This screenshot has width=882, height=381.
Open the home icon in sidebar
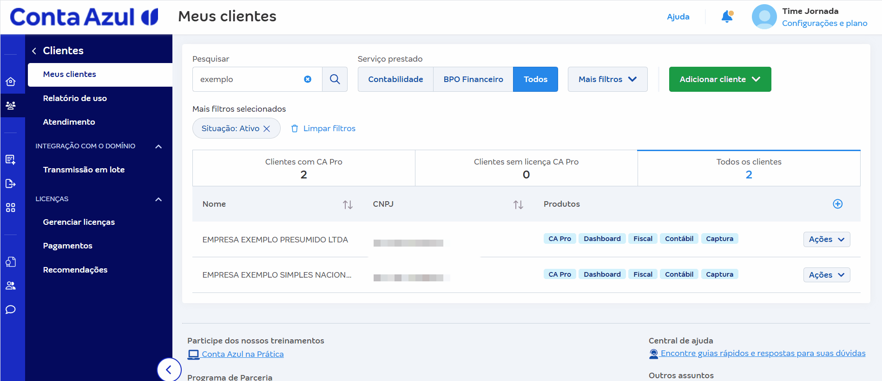pos(11,82)
